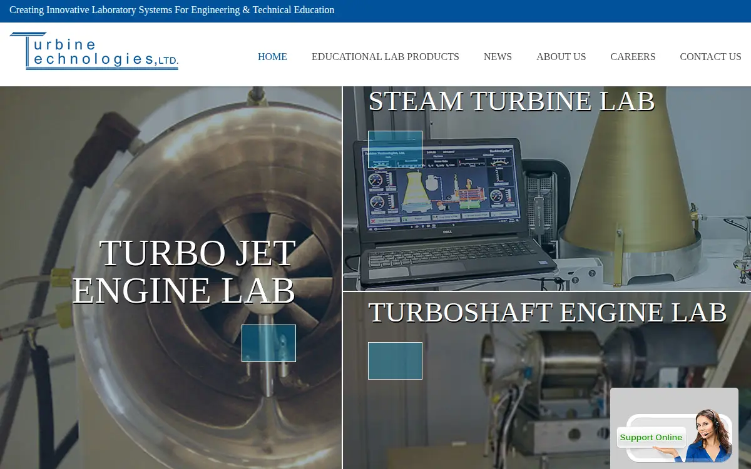Open Educational Lab Products menu
Screen dimensions: 751x469
(x=386, y=57)
